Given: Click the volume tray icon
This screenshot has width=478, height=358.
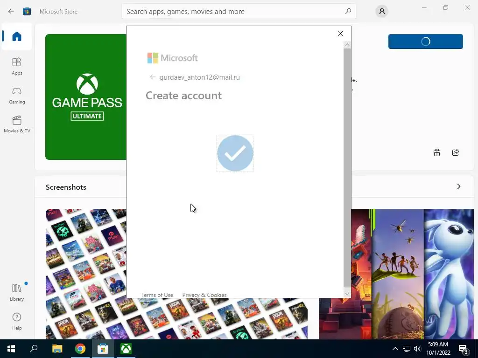Looking at the screenshot, I should 417,349.
